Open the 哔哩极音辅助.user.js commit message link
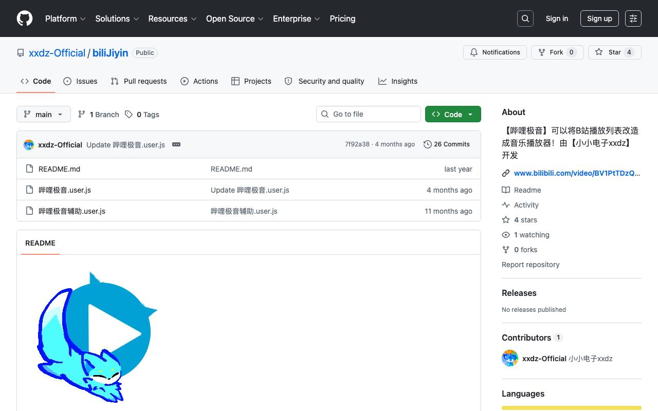Viewport: 658px width, 411px height. click(x=244, y=211)
